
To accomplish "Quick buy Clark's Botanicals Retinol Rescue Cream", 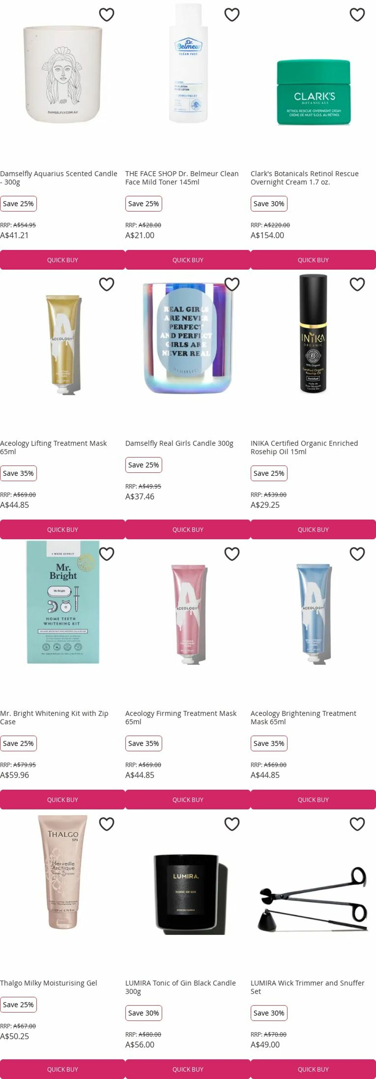I will pos(313,260).
